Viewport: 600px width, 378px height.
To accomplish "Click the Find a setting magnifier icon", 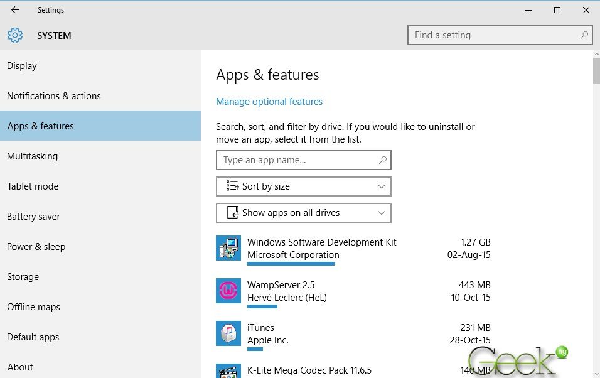I will coord(584,35).
